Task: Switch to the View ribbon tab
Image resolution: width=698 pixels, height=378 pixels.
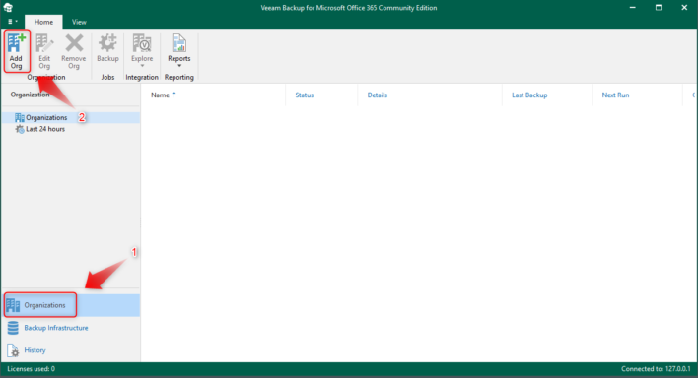Action: [79, 22]
